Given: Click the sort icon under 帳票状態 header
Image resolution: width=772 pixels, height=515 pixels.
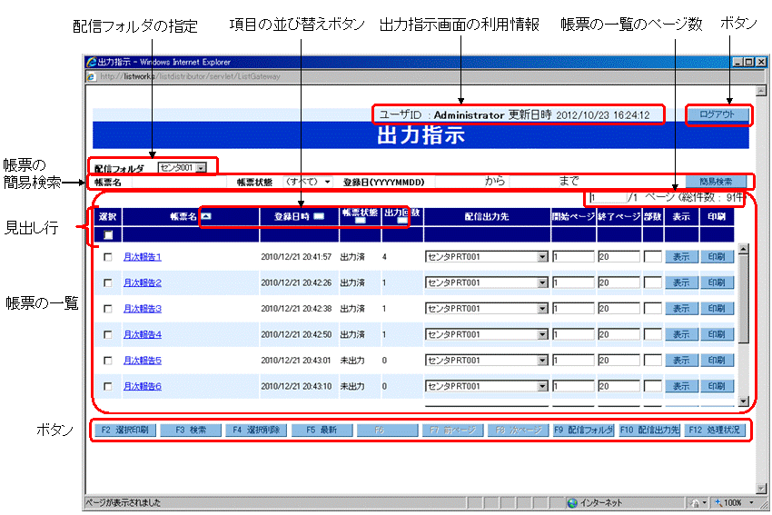Looking at the screenshot, I should 361,221.
